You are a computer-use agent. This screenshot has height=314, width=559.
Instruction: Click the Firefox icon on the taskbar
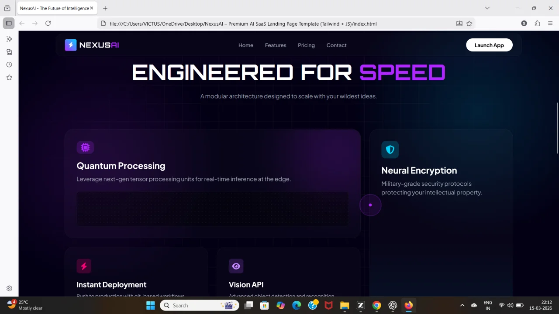[409, 305]
